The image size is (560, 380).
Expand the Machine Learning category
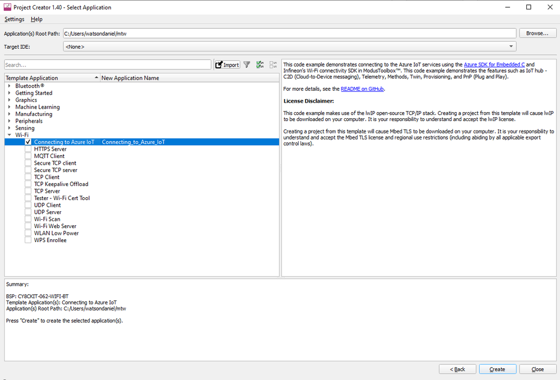(x=9, y=107)
